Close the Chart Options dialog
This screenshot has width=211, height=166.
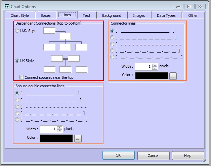point(200,7)
